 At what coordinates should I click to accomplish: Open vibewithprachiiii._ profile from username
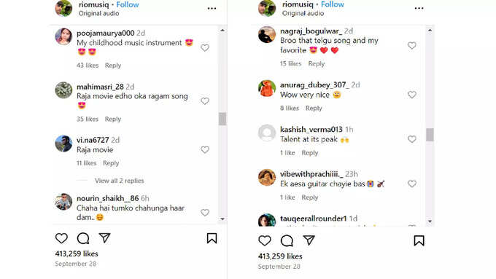pyautogui.click(x=311, y=174)
